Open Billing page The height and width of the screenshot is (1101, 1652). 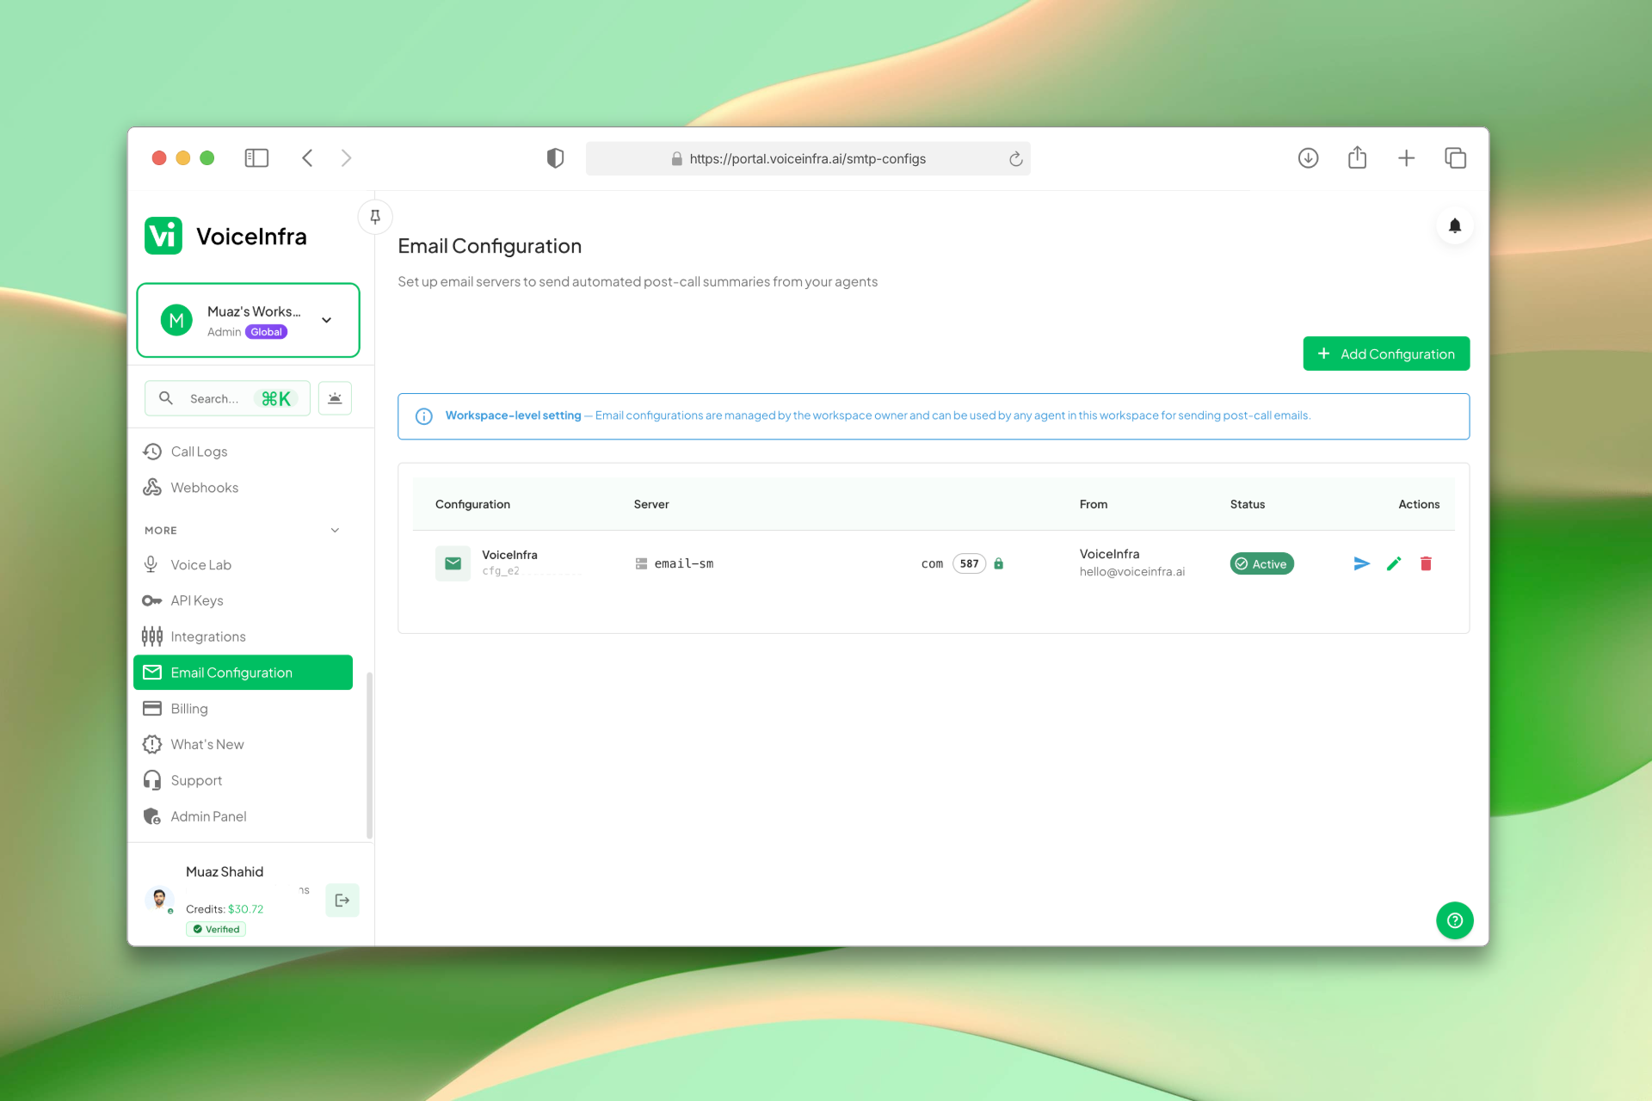243,709
